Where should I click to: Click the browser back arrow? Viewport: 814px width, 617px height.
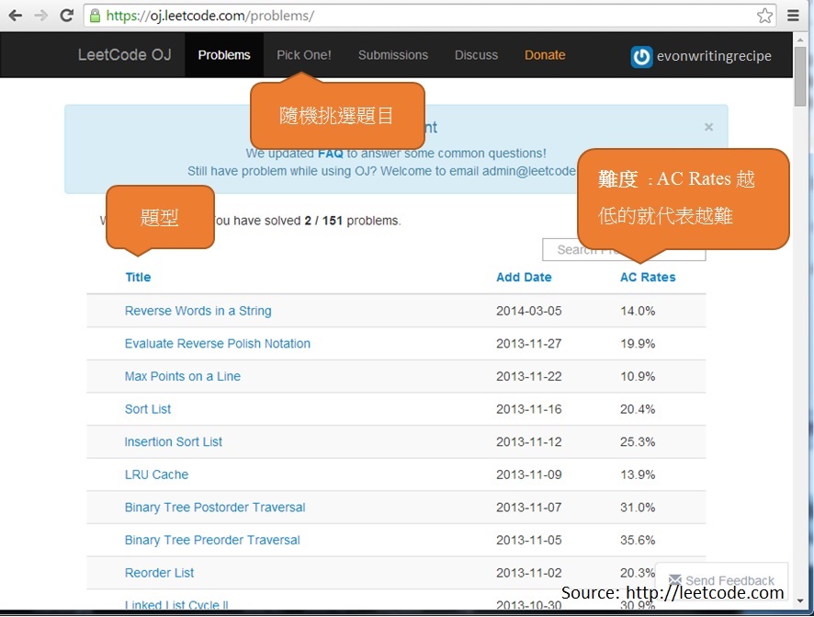(x=14, y=15)
